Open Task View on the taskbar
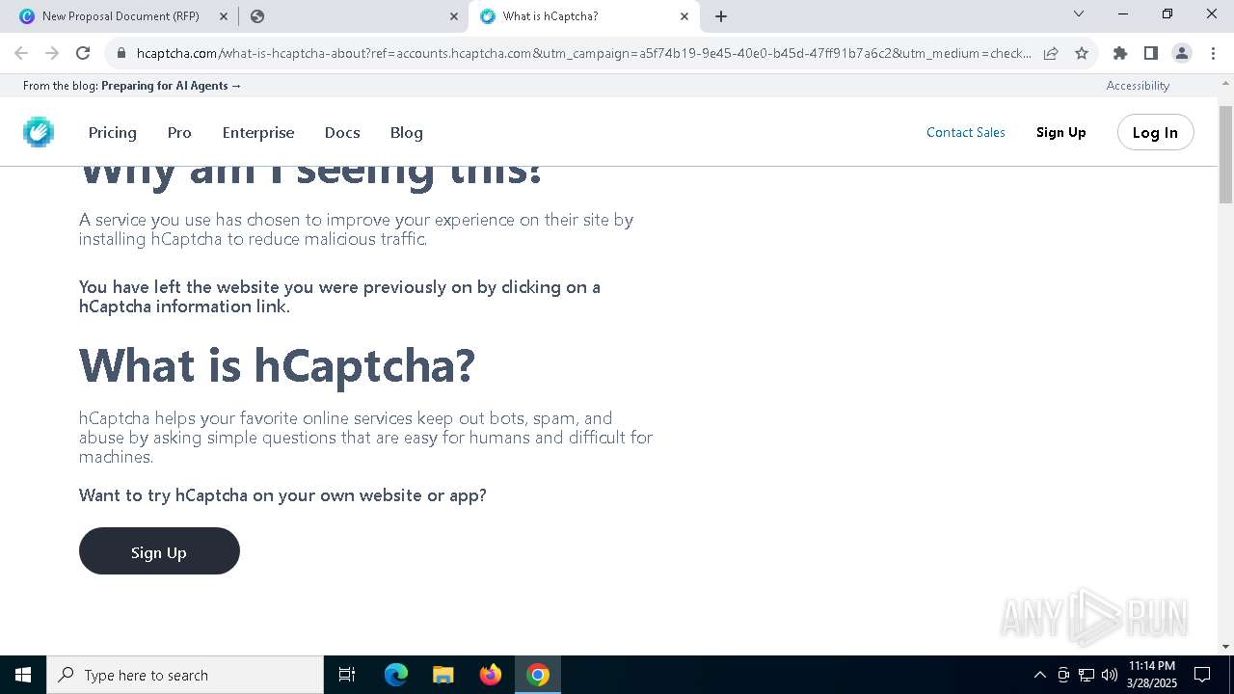Viewport: 1234px width, 694px height. click(347, 675)
